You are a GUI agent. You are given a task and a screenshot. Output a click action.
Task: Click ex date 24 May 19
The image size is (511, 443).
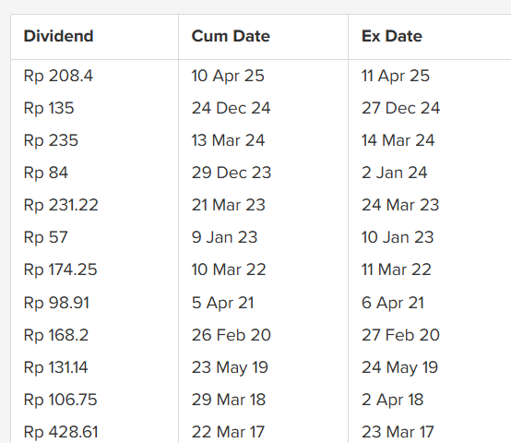tap(400, 367)
